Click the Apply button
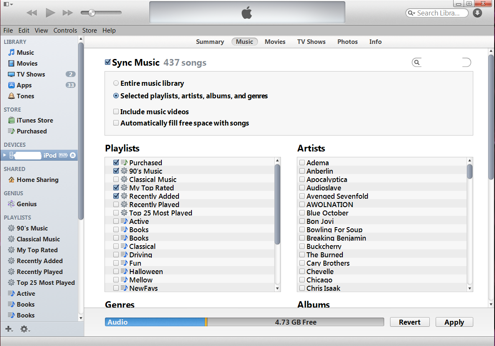This screenshot has height=346, width=495. (x=454, y=322)
